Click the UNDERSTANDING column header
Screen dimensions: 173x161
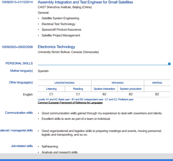click(64, 83)
